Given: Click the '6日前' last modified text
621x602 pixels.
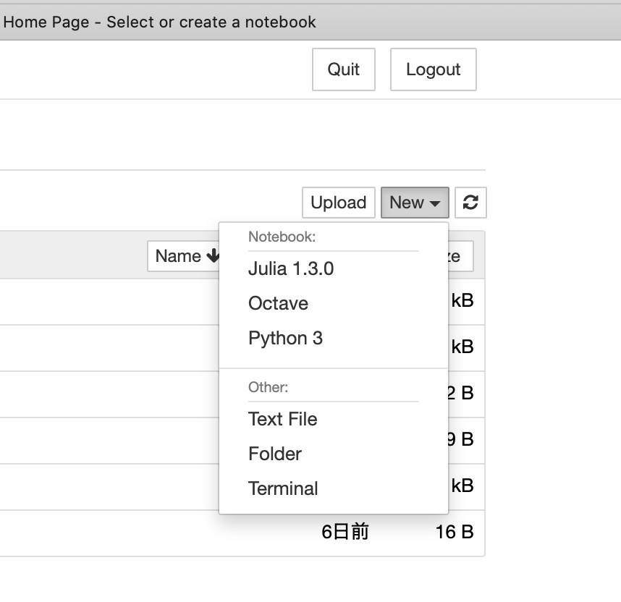Looking at the screenshot, I should 345,532.
